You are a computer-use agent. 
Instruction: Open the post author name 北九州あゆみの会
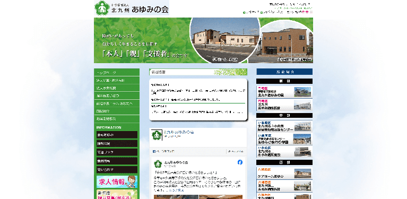(176, 162)
